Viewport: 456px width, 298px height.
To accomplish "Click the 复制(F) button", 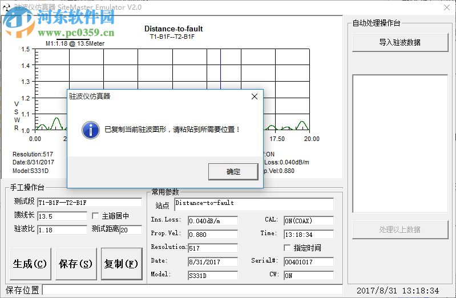I will [122, 264].
